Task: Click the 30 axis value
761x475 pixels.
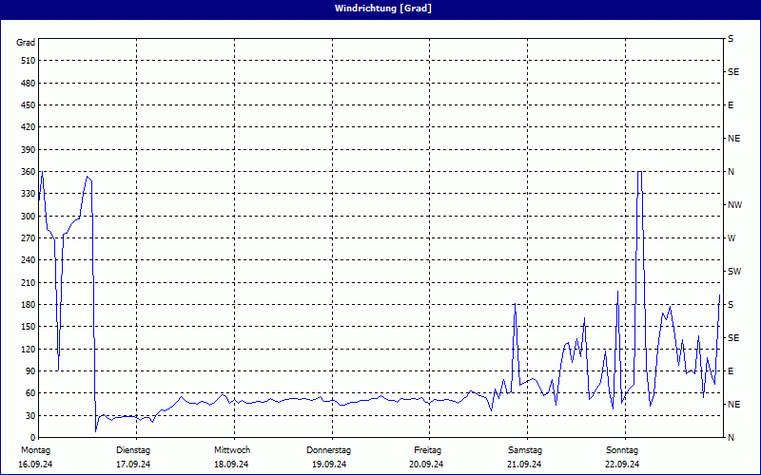Action: point(30,415)
